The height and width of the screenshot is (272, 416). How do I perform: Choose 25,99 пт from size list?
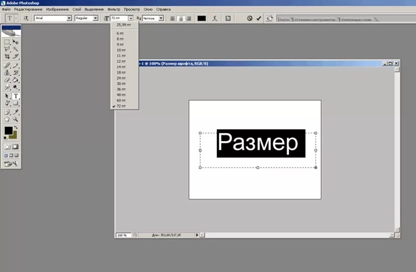(124, 24)
